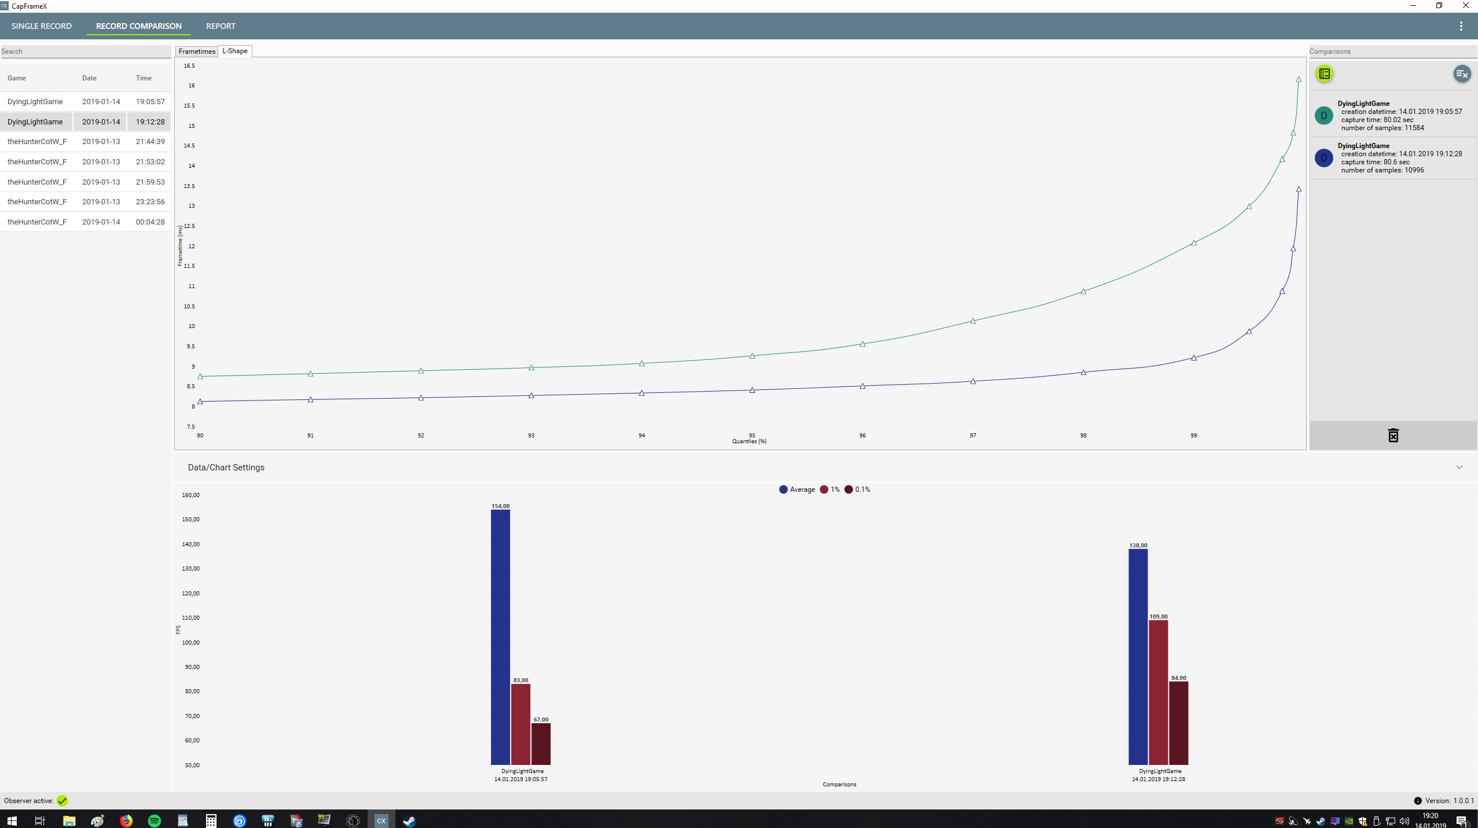
Task: Click the clear comparison list icon
Action: pyautogui.click(x=1462, y=73)
